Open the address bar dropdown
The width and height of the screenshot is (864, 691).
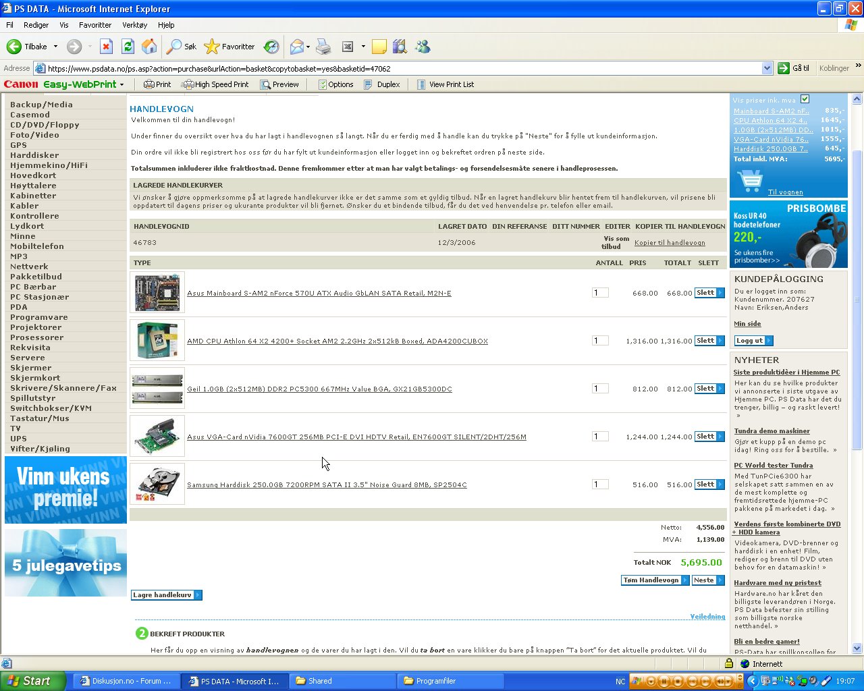click(767, 68)
